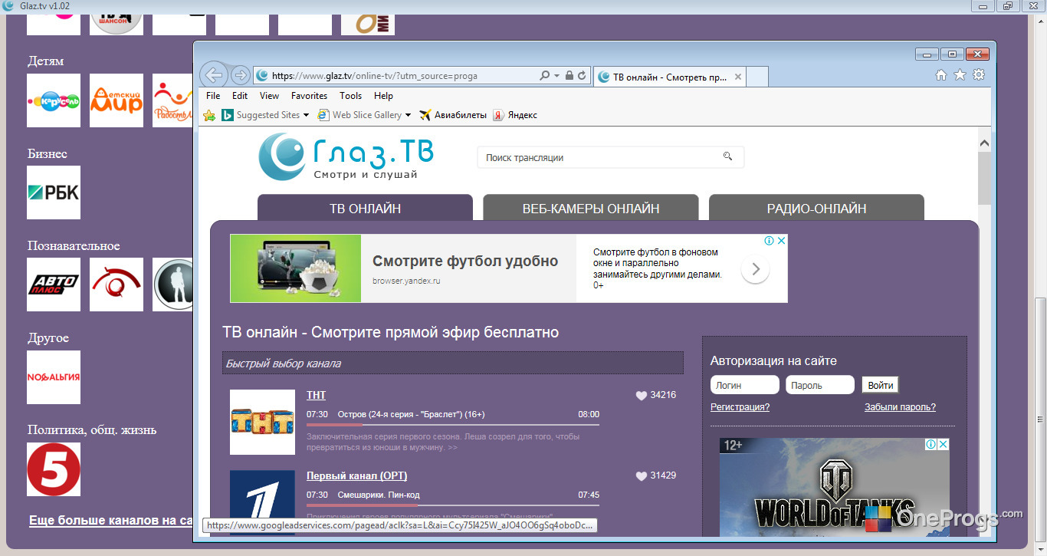
Task: Open the Регистрация? link
Action: (740, 407)
